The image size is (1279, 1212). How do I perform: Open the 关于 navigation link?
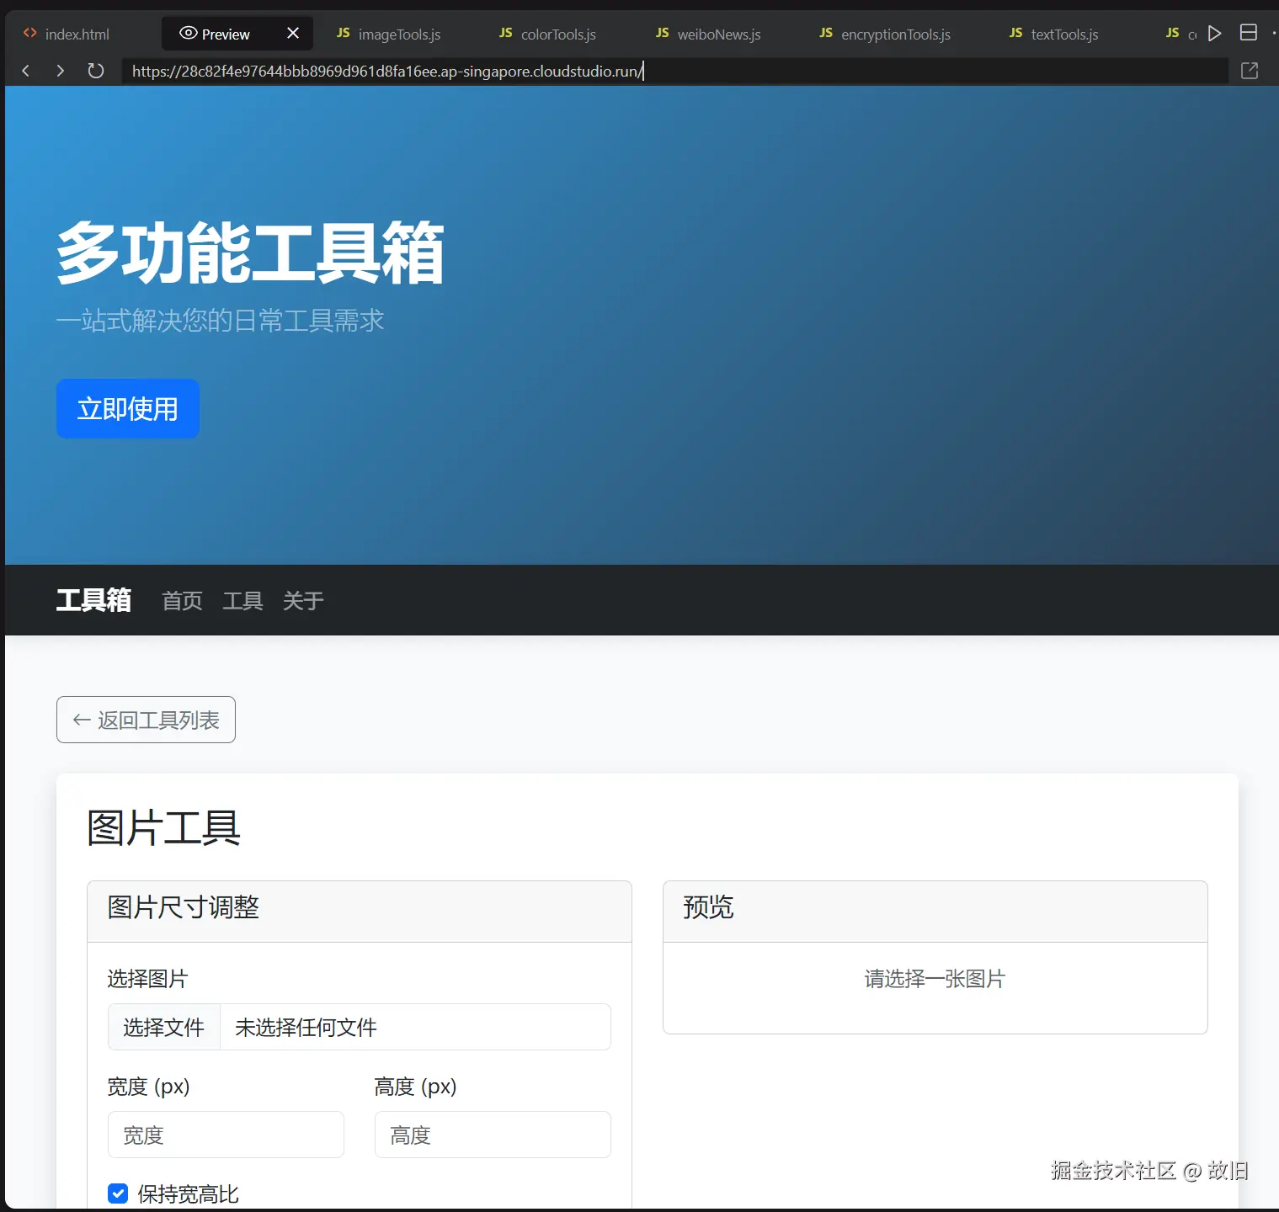(x=304, y=601)
